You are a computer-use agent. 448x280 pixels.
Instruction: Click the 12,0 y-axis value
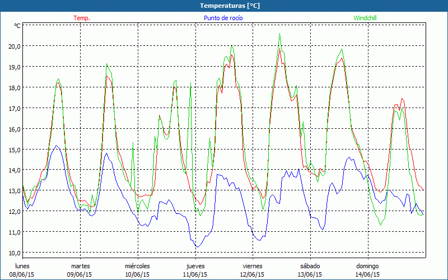click(13, 211)
